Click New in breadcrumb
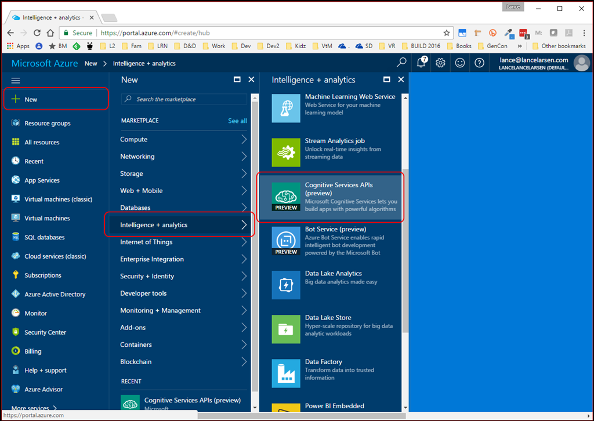The height and width of the screenshot is (421, 594). 91,63
